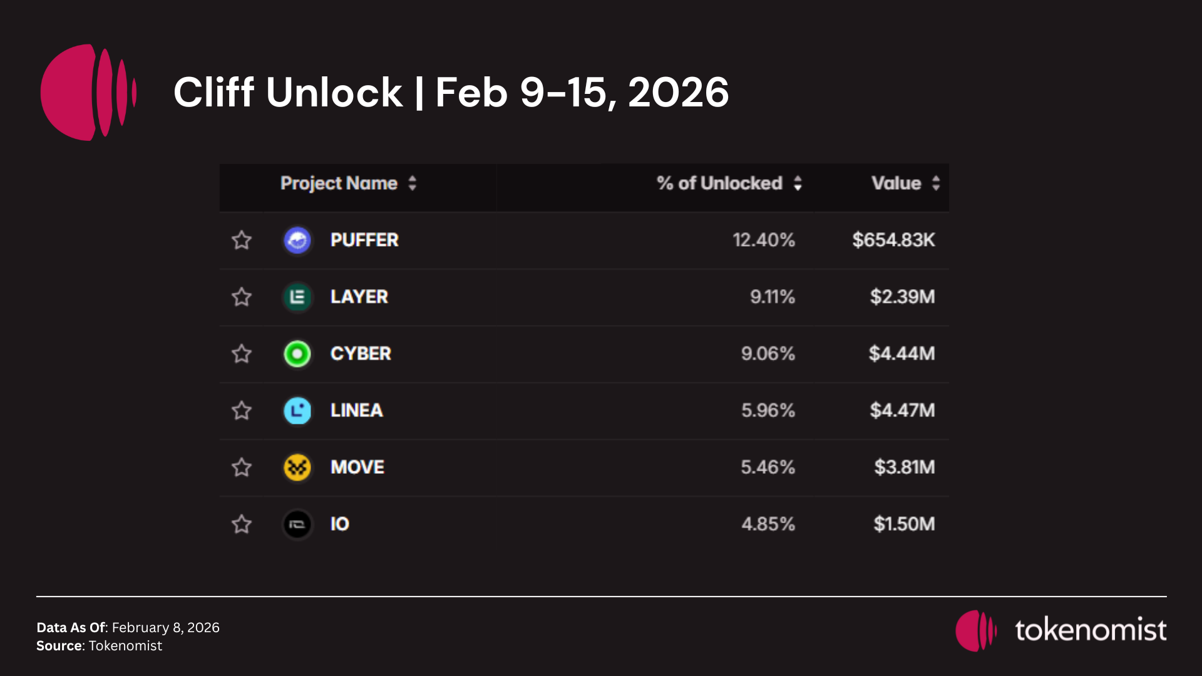This screenshot has width=1202, height=676.
Task: Click the Project Name column header
Action: tap(339, 183)
